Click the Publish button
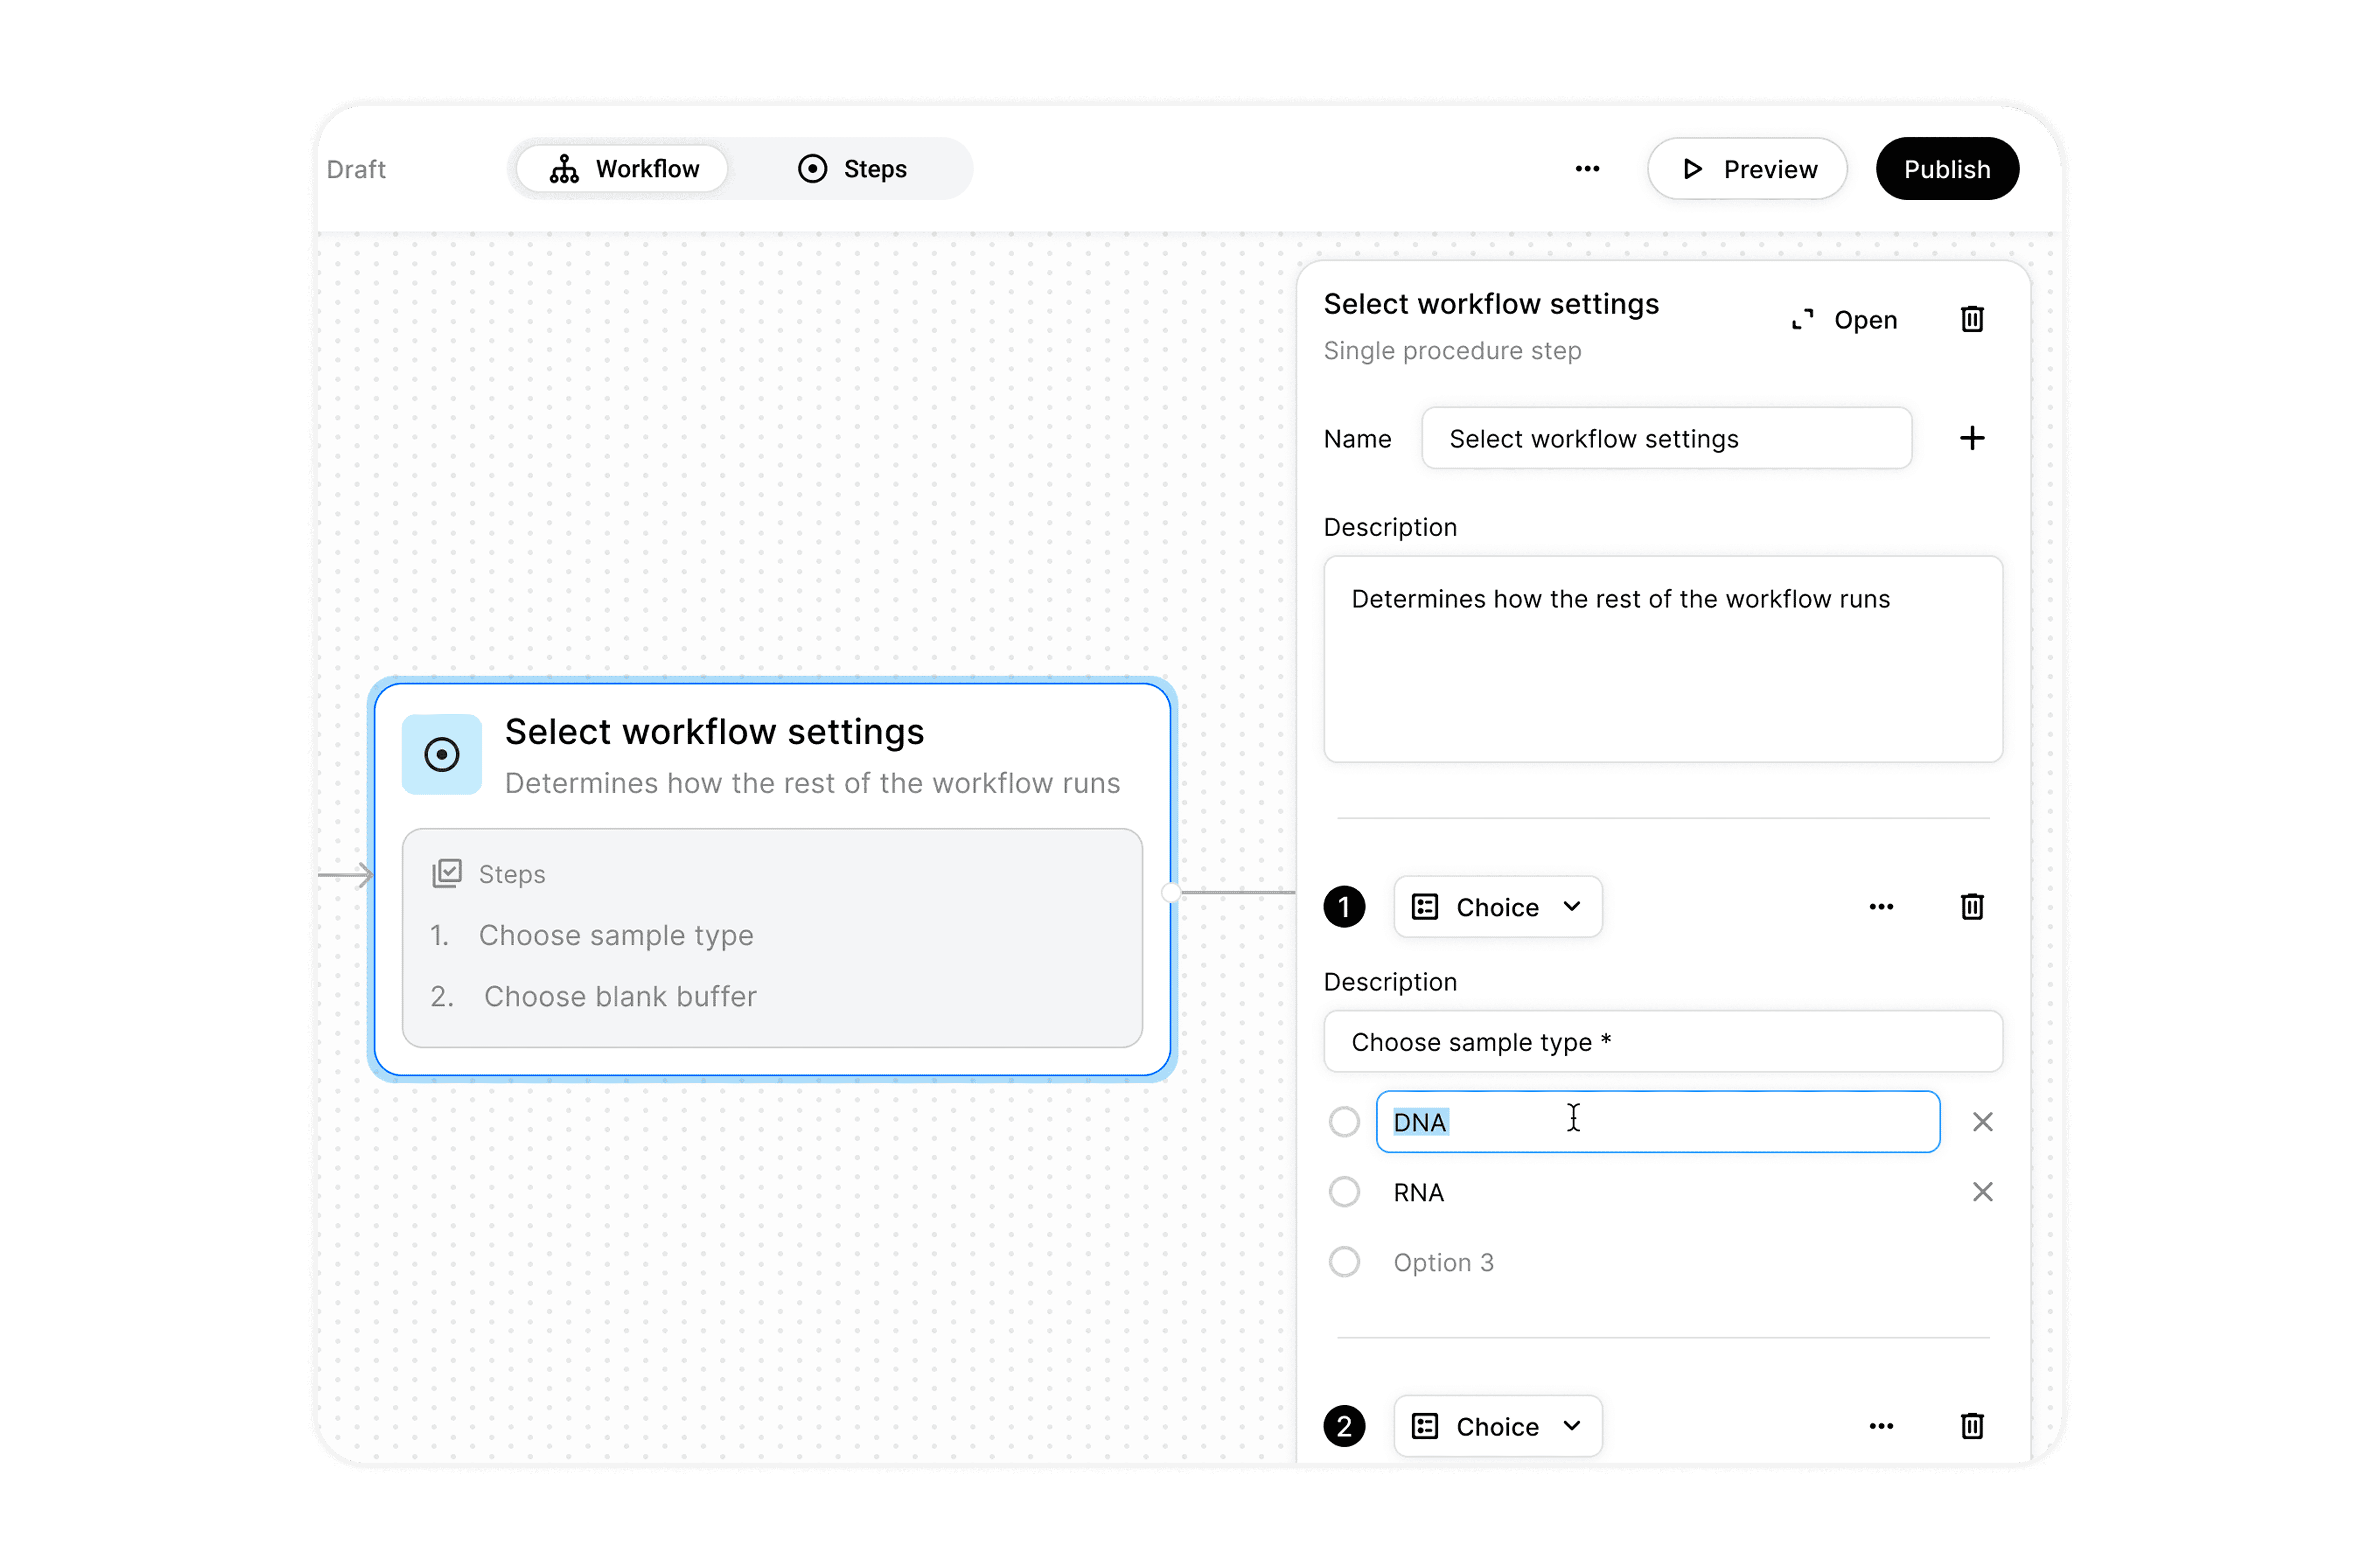This screenshot has height=1568, width=2380. click(1946, 169)
